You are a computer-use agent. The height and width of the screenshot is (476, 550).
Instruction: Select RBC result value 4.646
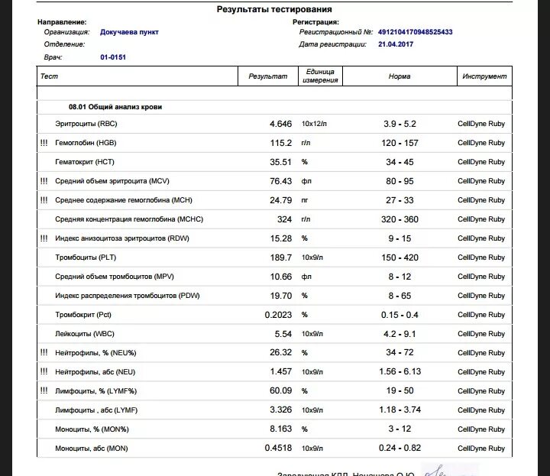280,124
